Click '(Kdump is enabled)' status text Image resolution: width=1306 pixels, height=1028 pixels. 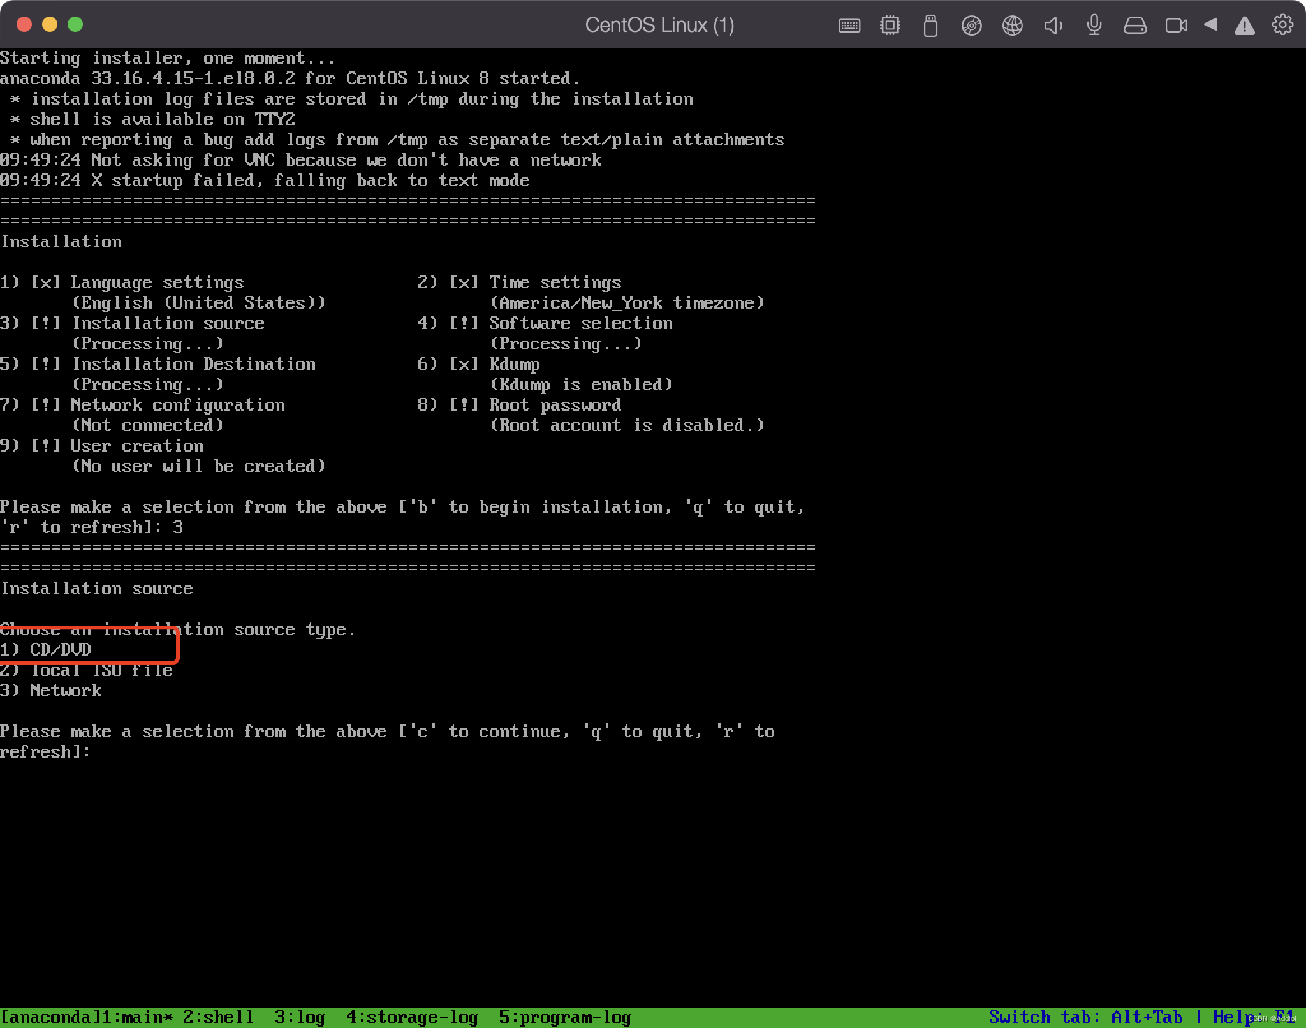(x=581, y=385)
